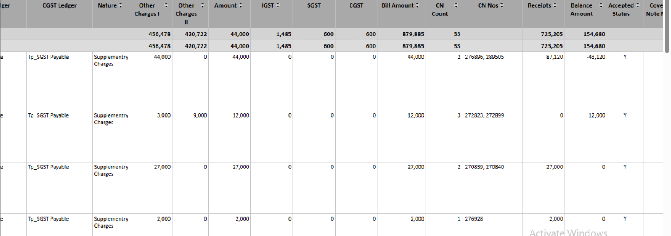Click the CGST column header text
This screenshot has height=236, width=671.
pos(356,5)
